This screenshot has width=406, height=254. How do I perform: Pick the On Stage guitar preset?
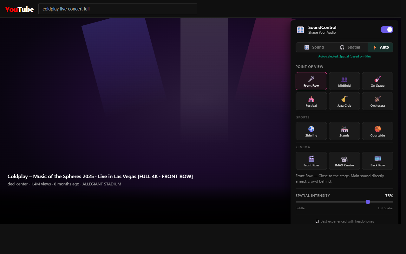pos(377,81)
